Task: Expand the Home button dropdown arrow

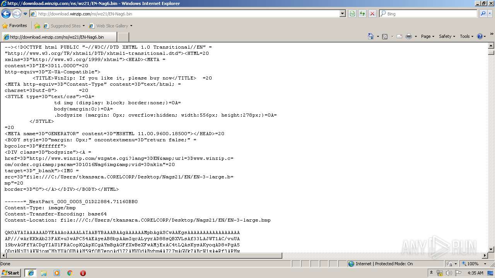Action: (378, 37)
